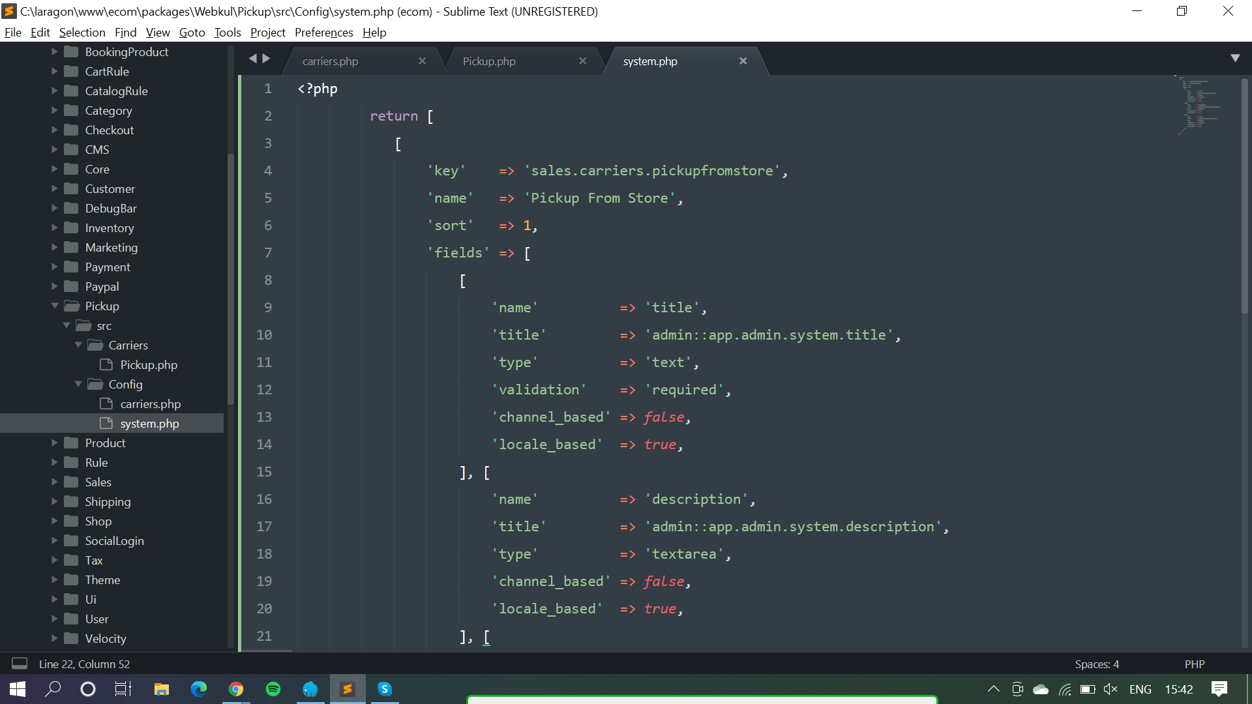
Task: Change syntax via PHP status label
Action: [x=1194, y=664]
